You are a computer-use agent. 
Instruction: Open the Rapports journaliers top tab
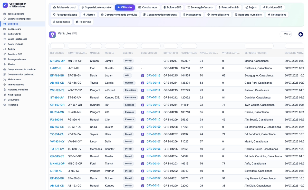point(248,15)
